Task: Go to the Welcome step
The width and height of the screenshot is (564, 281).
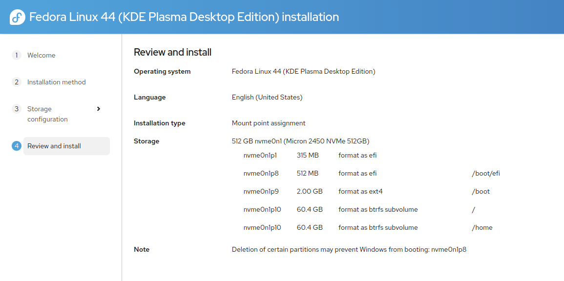Action: (x=42, y=55)
